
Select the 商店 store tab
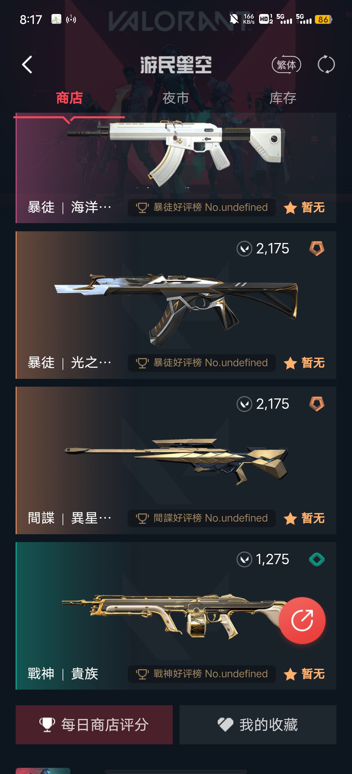pyautogui.click(x=69, y=98)
